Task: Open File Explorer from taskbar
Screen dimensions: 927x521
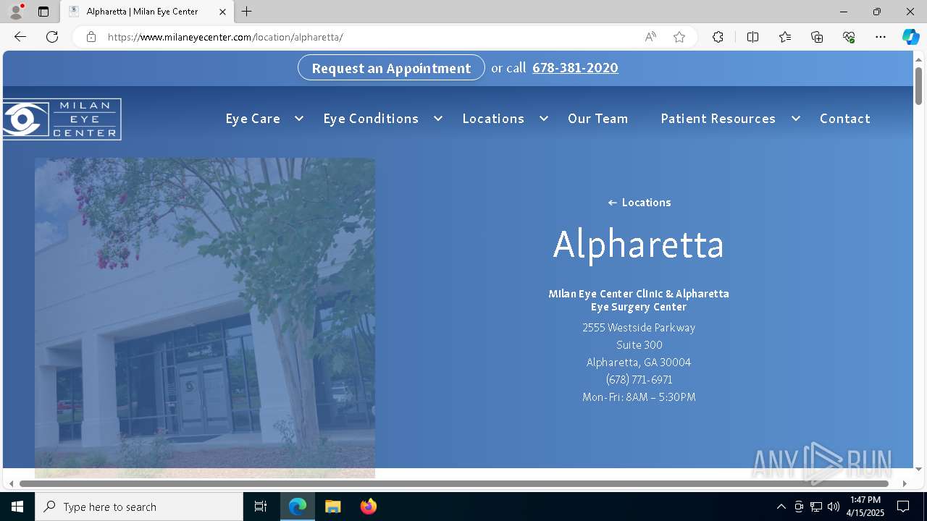Action: tap(333, 507)
